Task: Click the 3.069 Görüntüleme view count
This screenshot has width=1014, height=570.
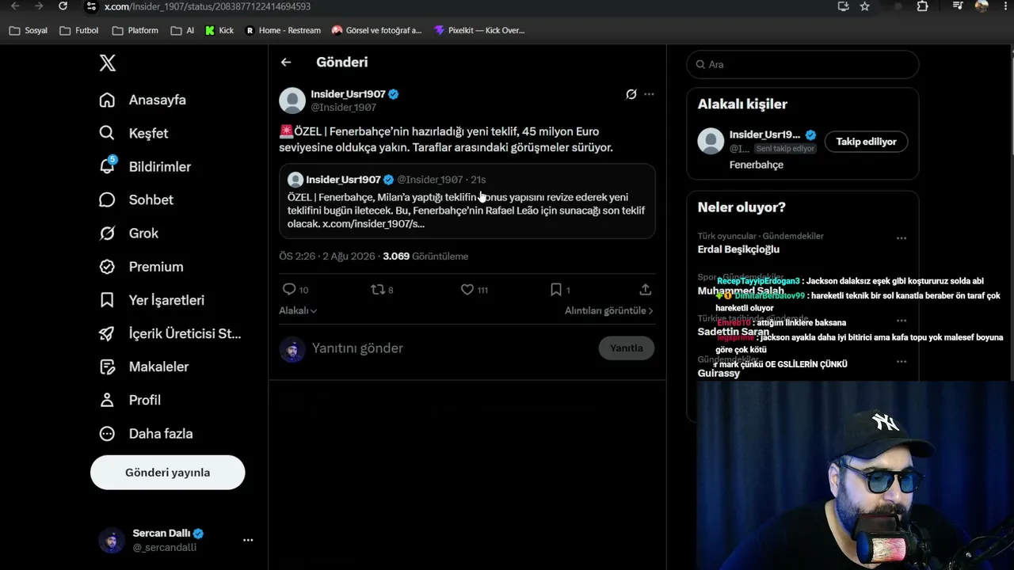Action: click(425, 256)
